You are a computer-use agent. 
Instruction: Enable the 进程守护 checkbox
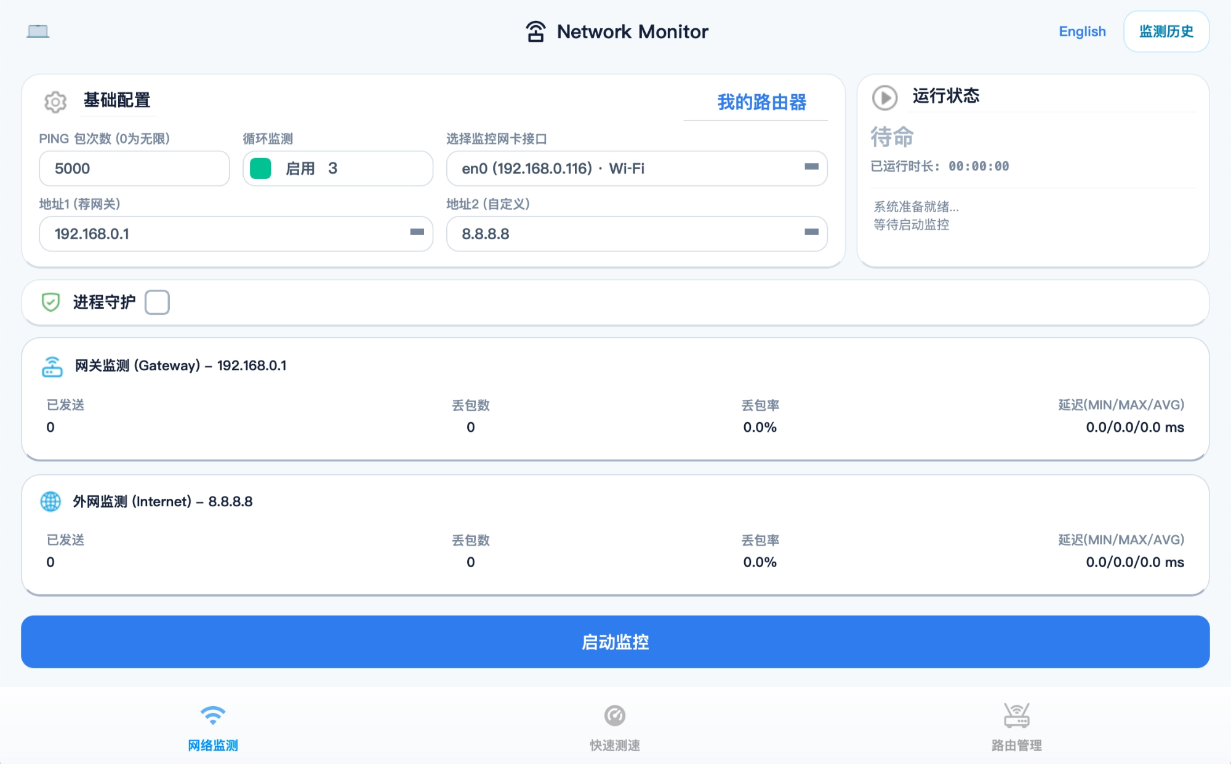click(157, 302)
